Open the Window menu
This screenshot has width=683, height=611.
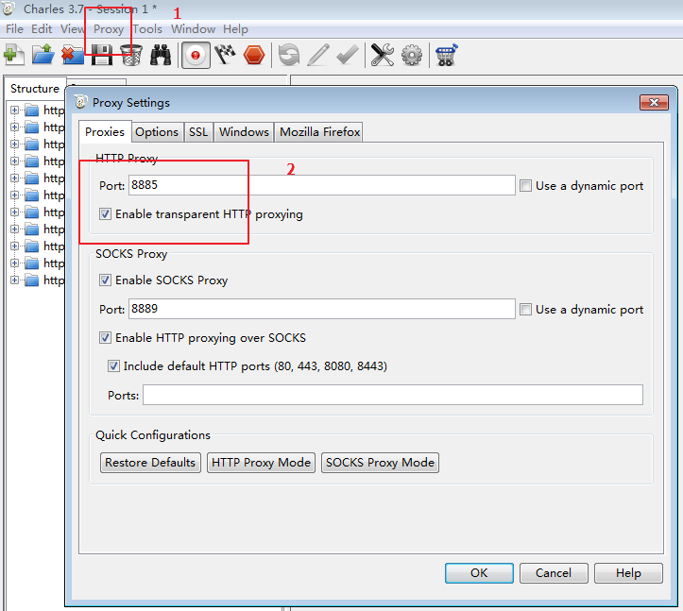click(193, 29)
